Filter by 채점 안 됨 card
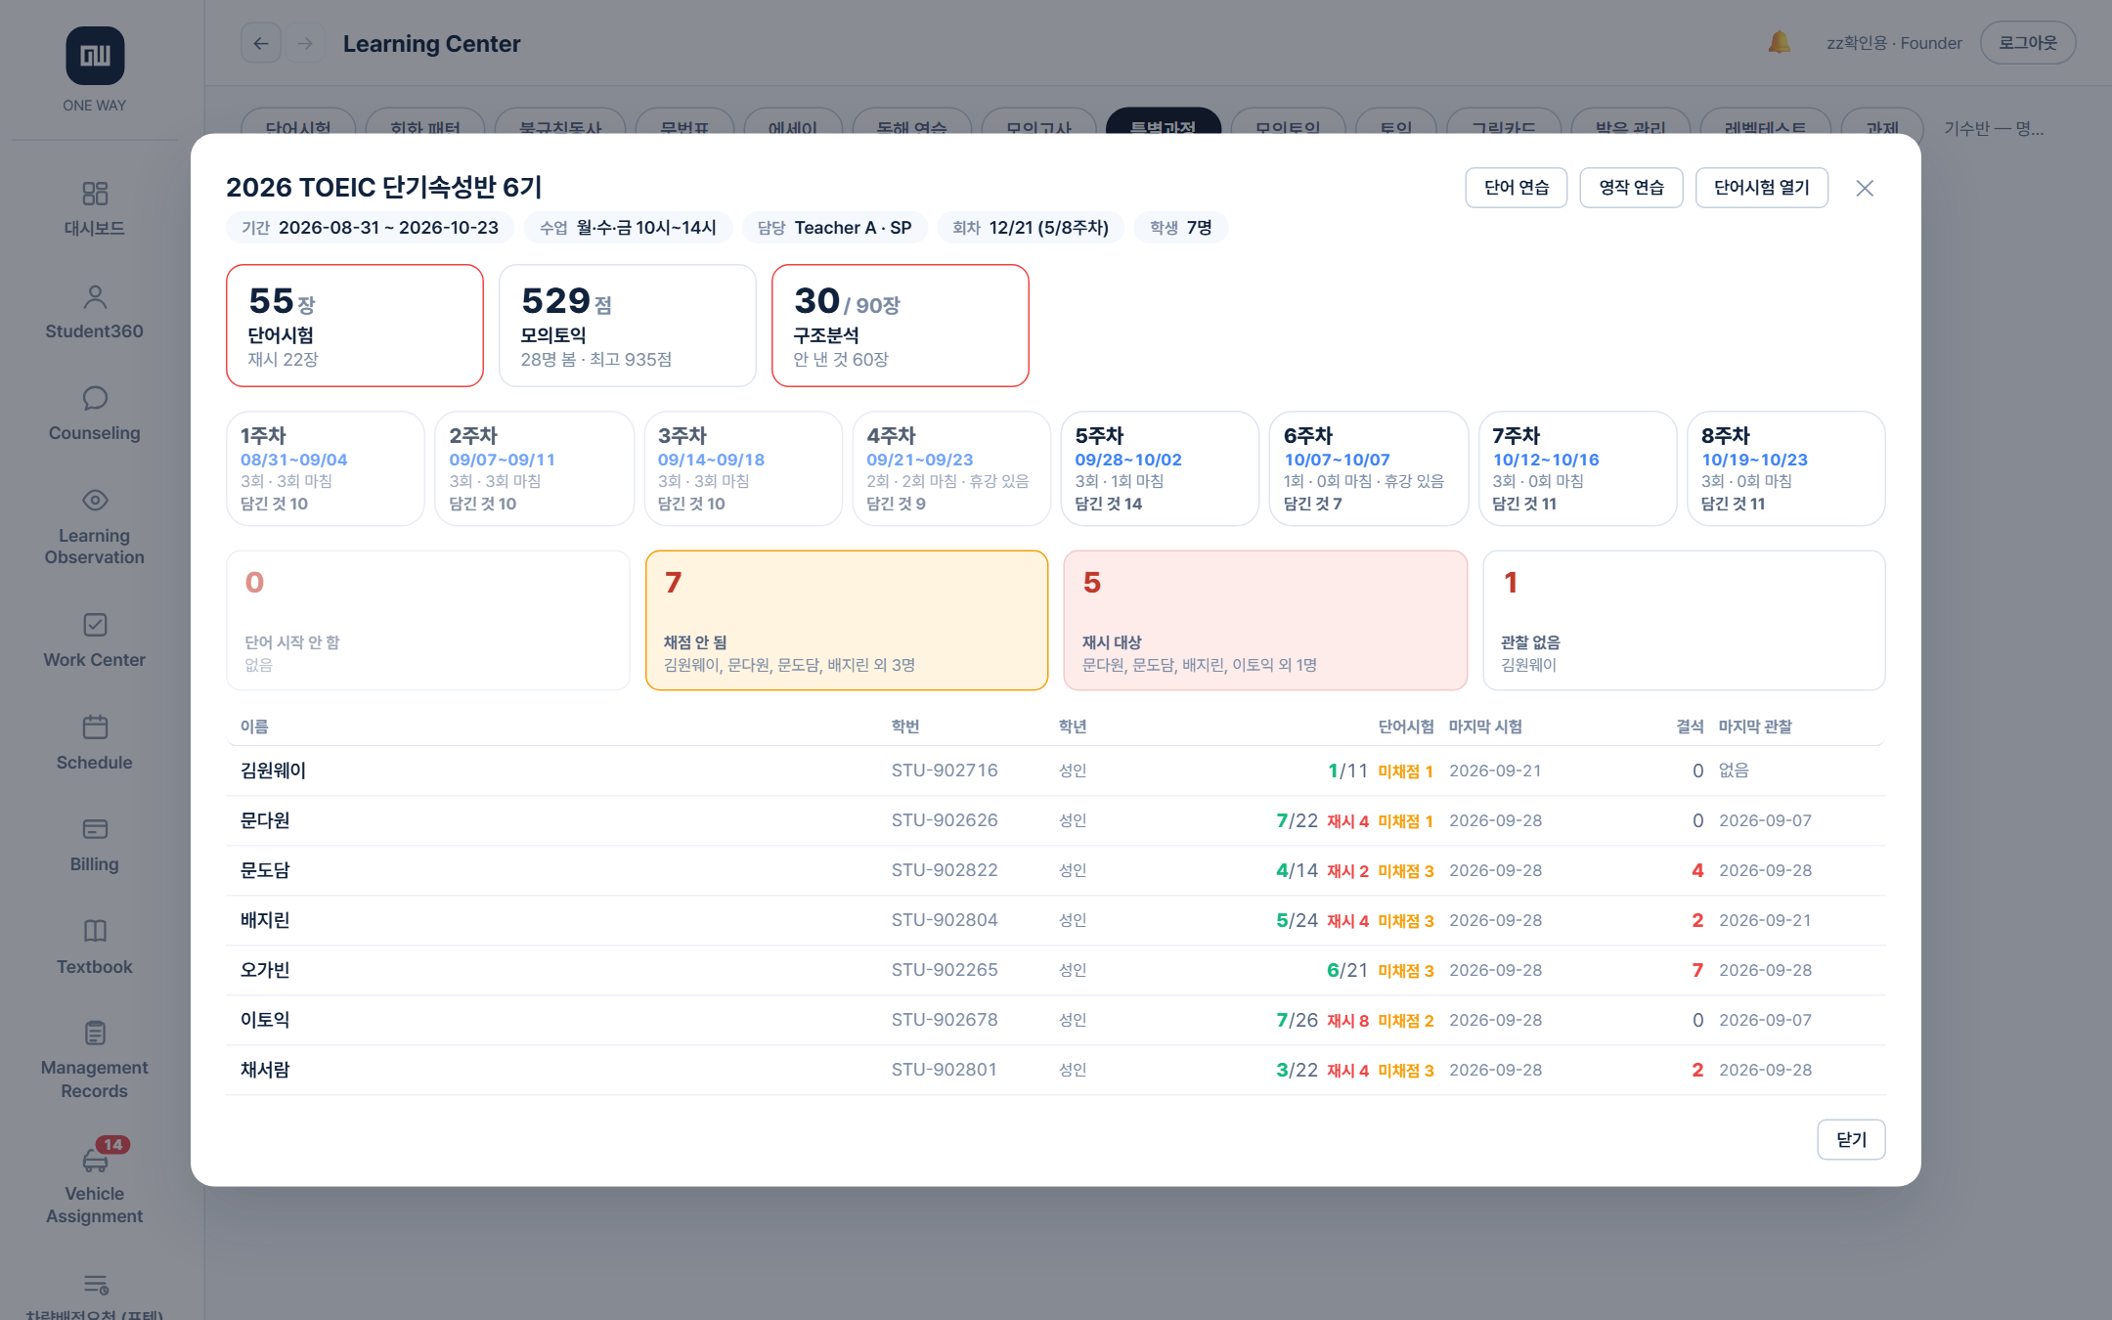 (x=847, y=620)
